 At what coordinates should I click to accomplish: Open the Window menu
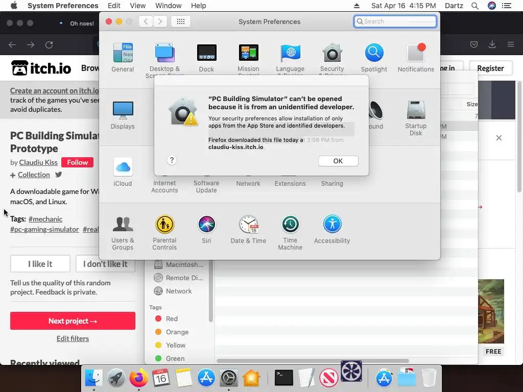point(169,6)
